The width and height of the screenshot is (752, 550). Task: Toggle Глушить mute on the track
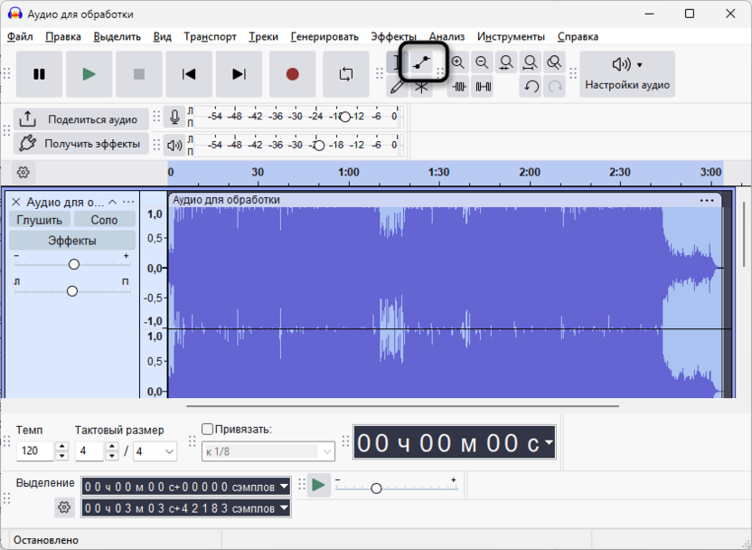(x=40, y=220)
